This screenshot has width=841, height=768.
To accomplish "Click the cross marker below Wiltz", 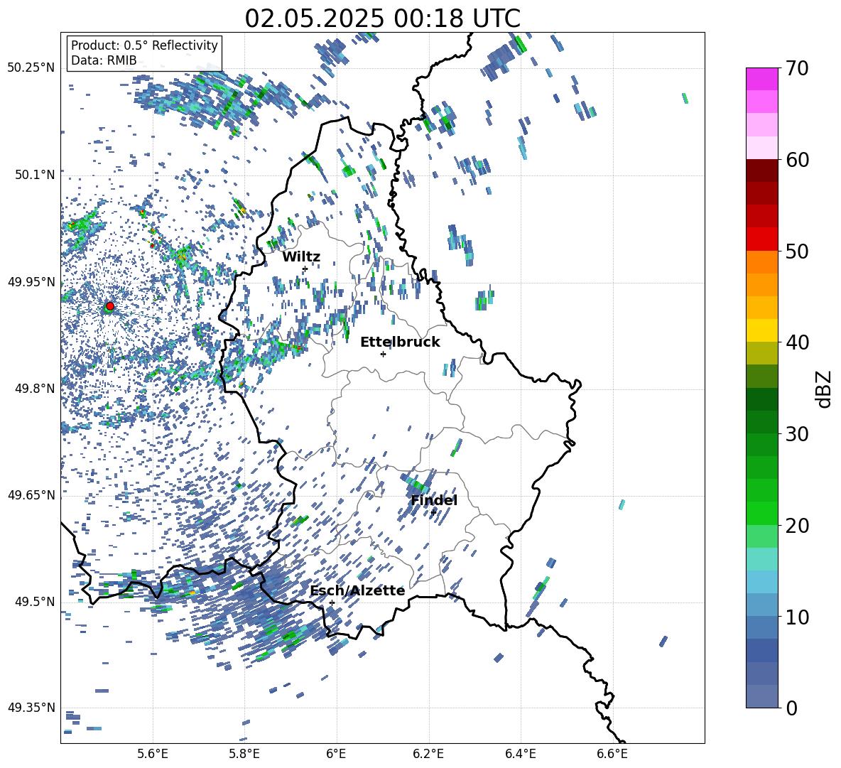I will (x=305, y=269).
